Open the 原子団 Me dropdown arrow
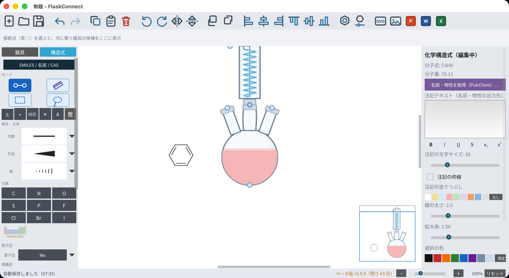 72,255
